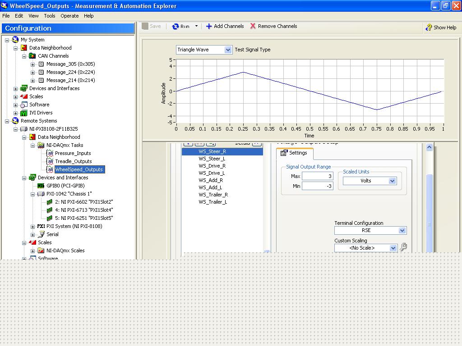Expand the Message_224 tree node
This screenshot has width=462, height=346.
[32, 73]
